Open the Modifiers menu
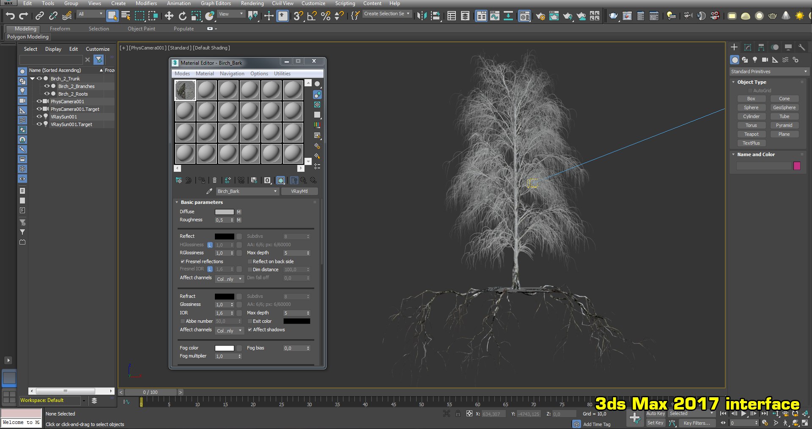Image resolution: width=812 pixels, height=429 pixels. [146, 3]
